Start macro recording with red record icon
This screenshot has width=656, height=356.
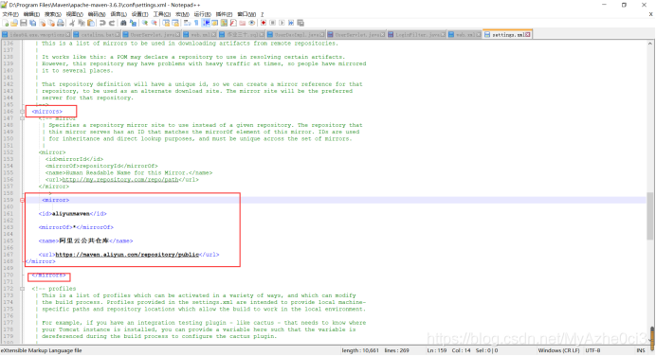(x=264, y=23)
